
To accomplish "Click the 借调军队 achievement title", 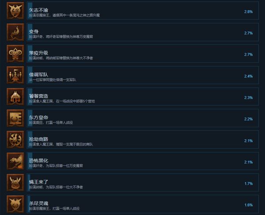I will (x=38, y=74).
